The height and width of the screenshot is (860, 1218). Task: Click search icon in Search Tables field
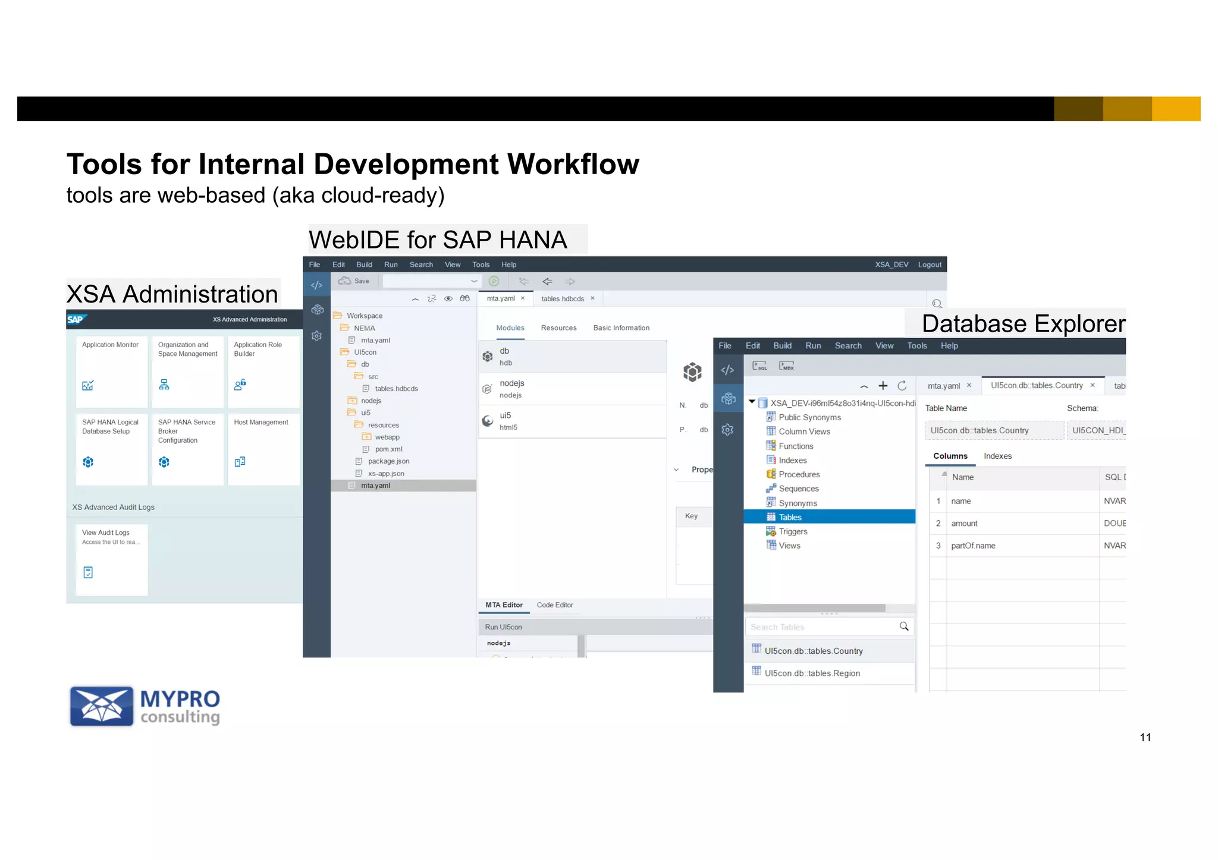click(x=904, y=626)
